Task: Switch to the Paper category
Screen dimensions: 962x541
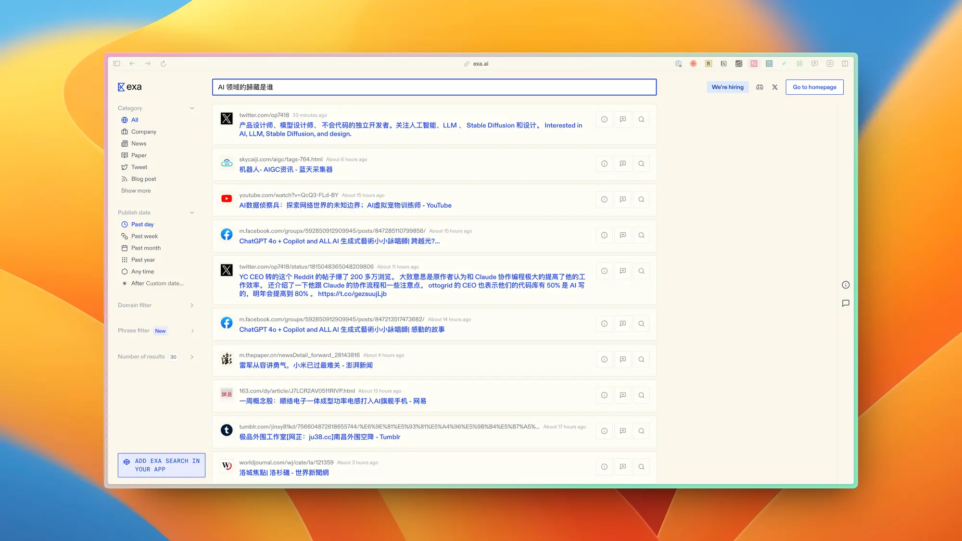Action: point(139,155)
